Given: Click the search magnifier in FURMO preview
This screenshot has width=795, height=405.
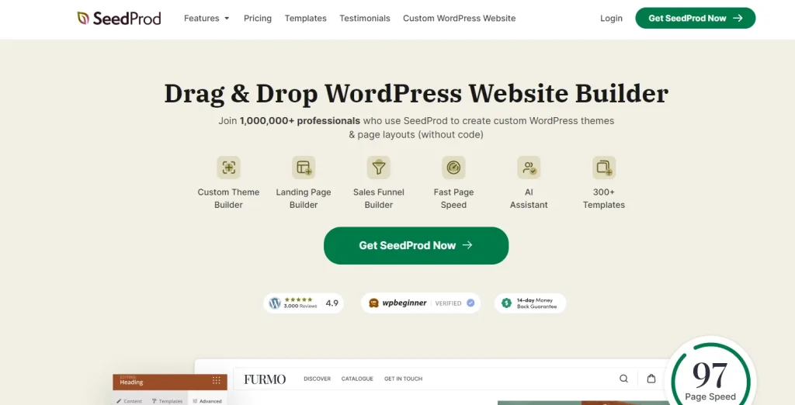Looking at the screenshot, I should click(x=623, y=379).
